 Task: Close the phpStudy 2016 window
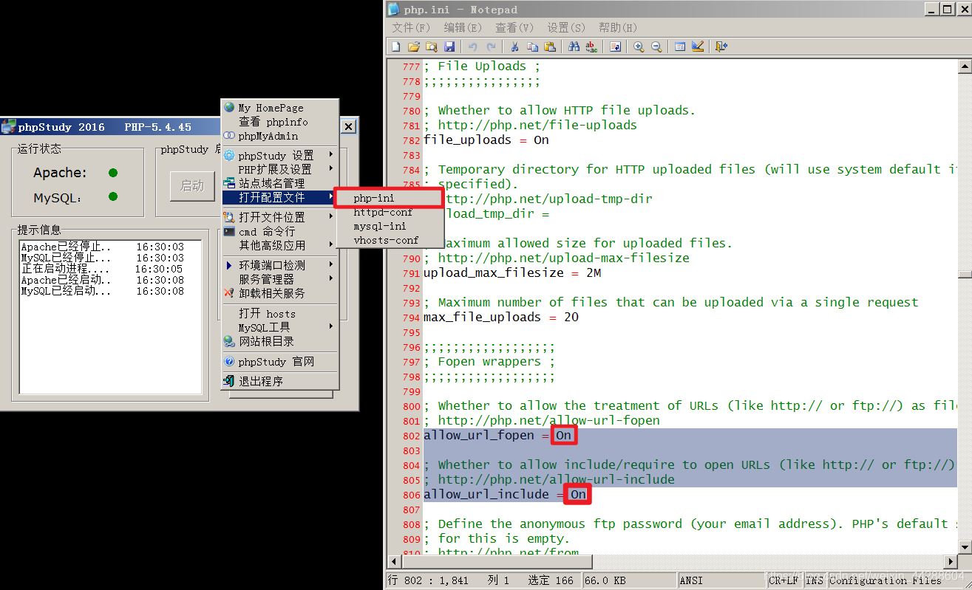pos(349,127)
